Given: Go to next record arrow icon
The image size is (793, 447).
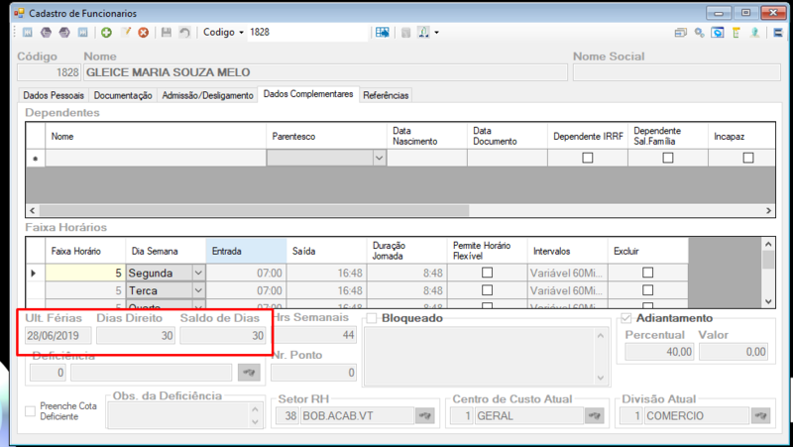Looking at the screenshot, I should 64,33.
